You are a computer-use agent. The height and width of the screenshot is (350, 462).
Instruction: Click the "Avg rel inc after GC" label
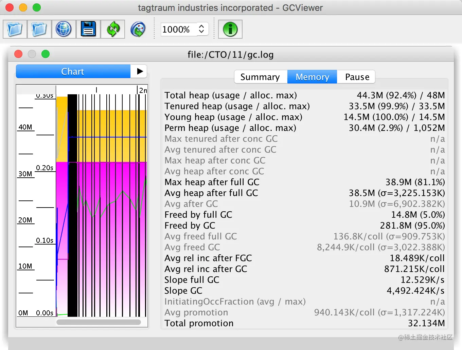coord(206,269)
